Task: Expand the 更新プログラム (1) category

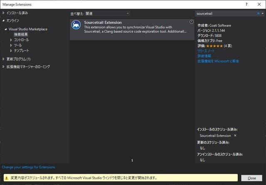Action: click(x=4, y=59)
